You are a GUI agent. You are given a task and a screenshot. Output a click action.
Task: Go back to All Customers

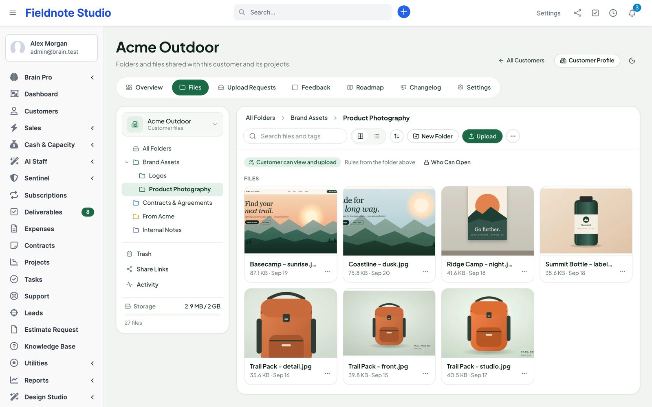[x=521, y=61]
